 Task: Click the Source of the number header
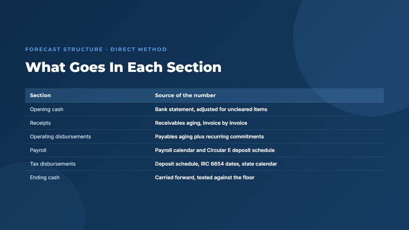(x=185, y=95)
